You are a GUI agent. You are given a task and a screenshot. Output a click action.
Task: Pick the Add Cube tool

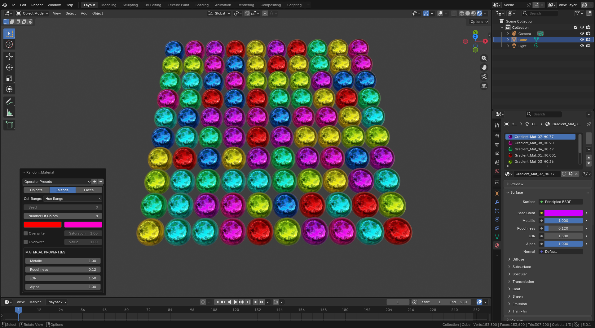click(x=9, y=125)
